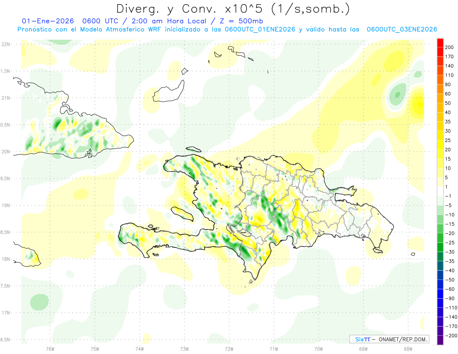Click the 'Sisπ – ONAMET/REP.DOM.' credit box
Viewport: 458px width, 354px height.
point(389,339)
